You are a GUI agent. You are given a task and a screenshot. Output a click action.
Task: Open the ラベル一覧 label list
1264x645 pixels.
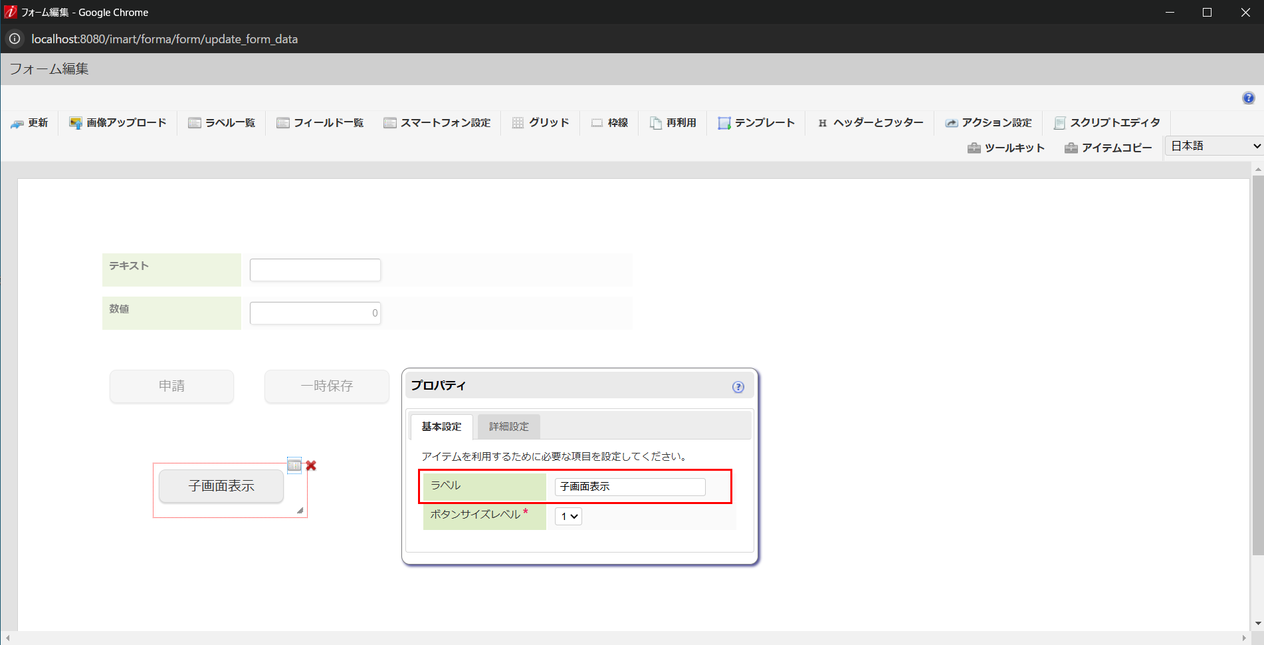click(x=221, y=122)
